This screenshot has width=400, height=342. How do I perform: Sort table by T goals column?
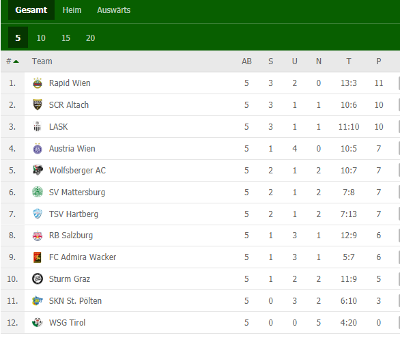click(349, 61)
